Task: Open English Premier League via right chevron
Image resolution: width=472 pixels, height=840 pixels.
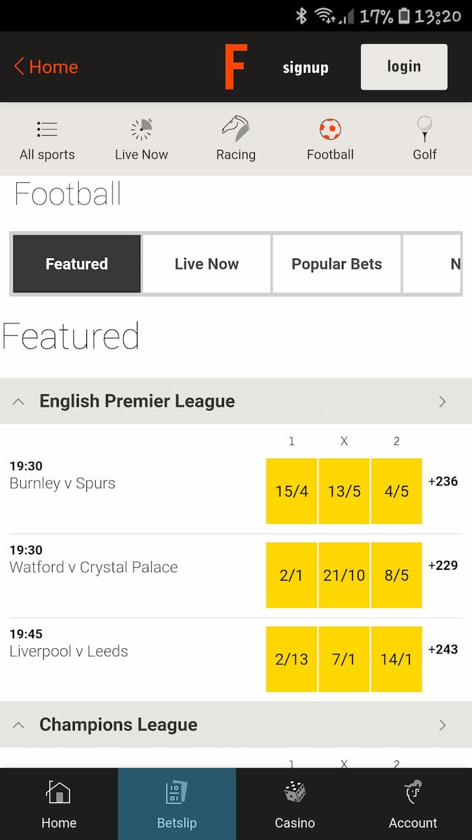Action: (x=442, y=402)
